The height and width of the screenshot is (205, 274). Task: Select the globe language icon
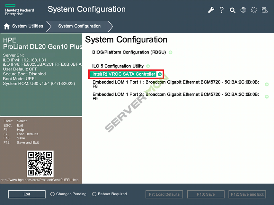(243, 10)
